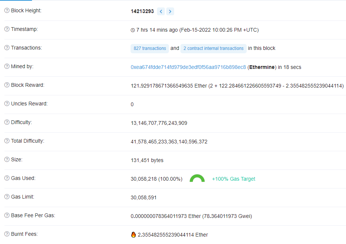346x244 pixels.
Task: Go to the previous block with left chevron
Action: point(161,11)
